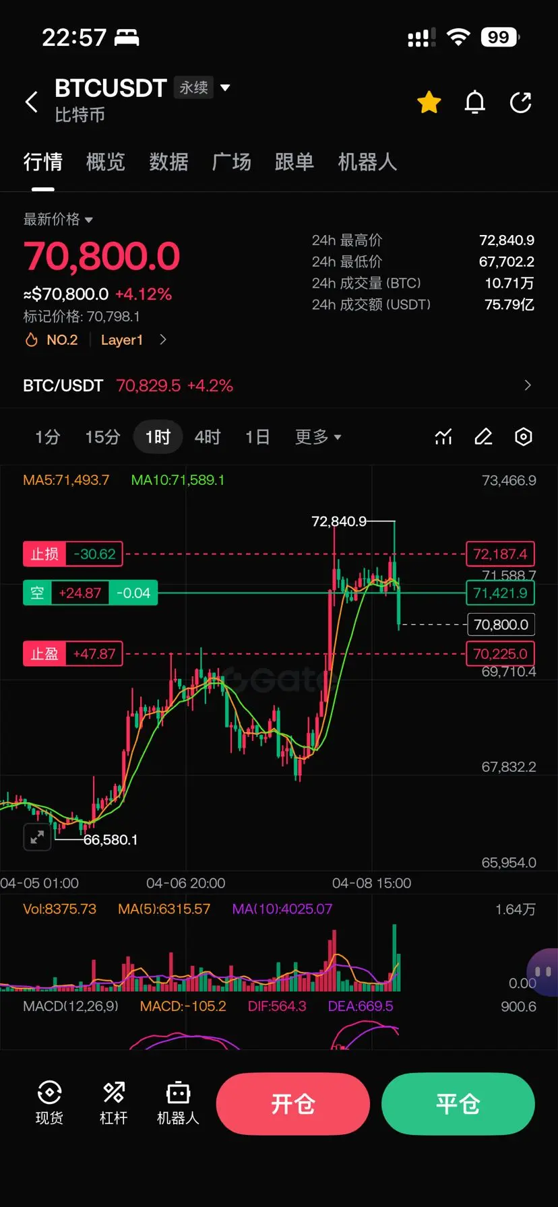Switch to the 概览 tab

pos(106,162)
